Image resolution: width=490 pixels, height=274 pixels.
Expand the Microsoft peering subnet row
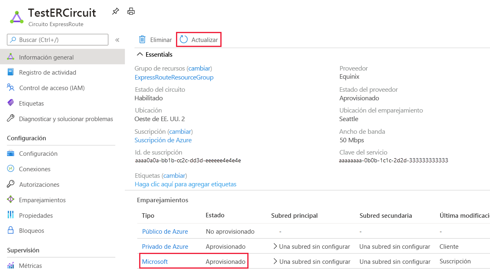[x=275, y=261]
